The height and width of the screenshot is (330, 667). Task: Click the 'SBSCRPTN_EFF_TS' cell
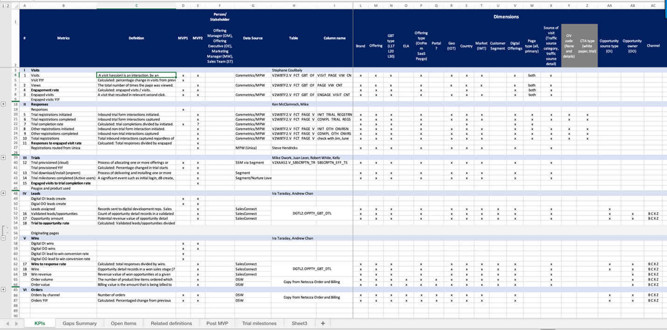click(334, 162)
